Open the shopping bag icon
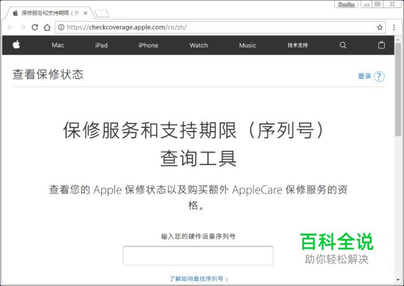This screenshot has height=286, width=404. coord(382,45)
